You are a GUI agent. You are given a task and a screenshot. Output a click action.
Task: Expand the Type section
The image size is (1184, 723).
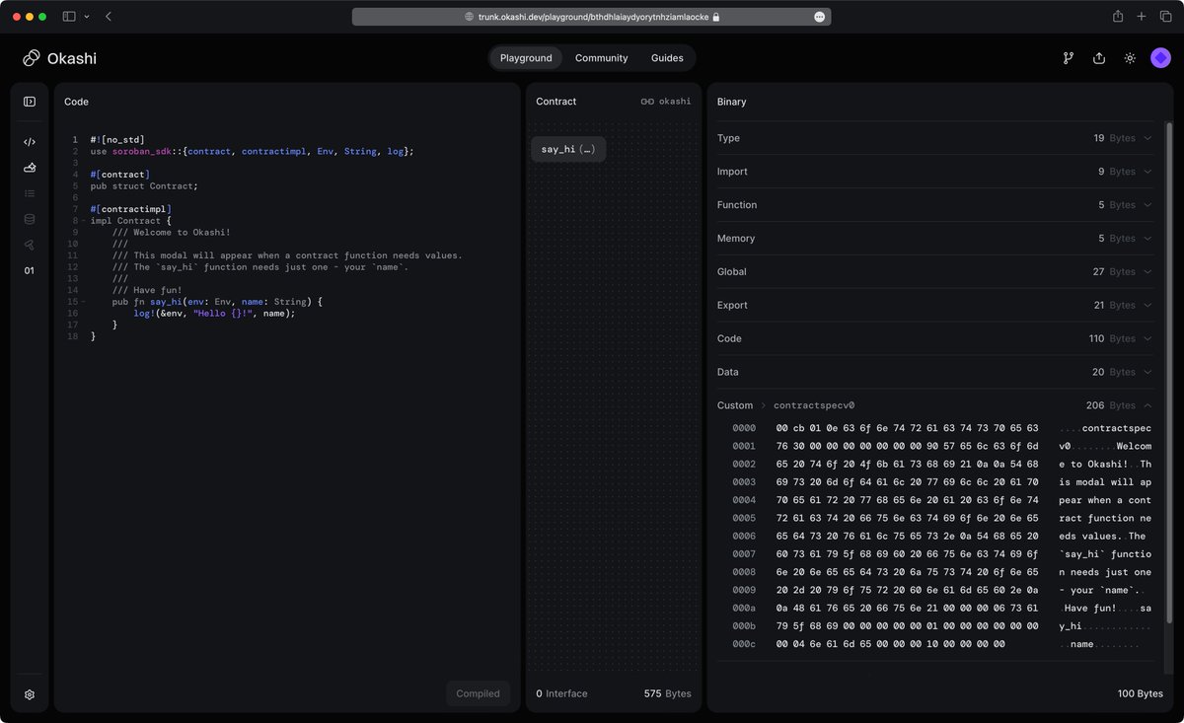934,138
